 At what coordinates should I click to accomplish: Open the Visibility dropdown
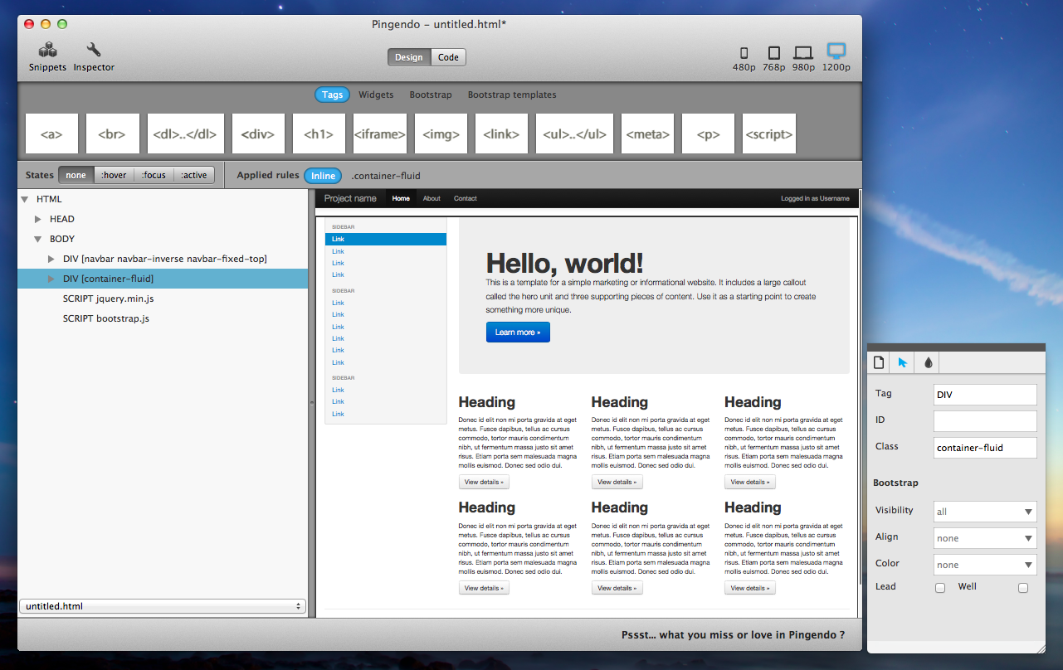(x=985, y=512)
